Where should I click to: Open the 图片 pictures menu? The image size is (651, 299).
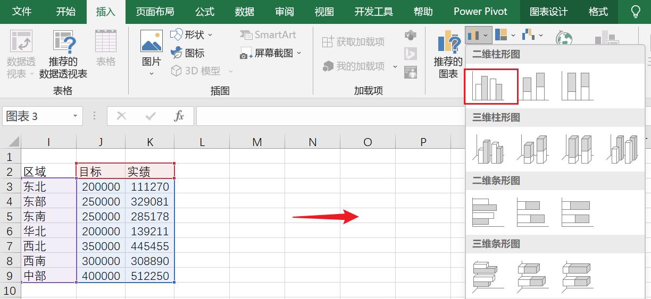tap(152, 53)
